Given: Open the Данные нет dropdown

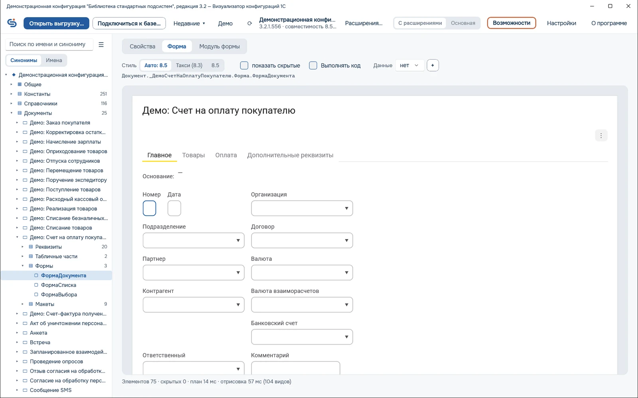Looking at the screenshot, I should [x=410, y=65].
